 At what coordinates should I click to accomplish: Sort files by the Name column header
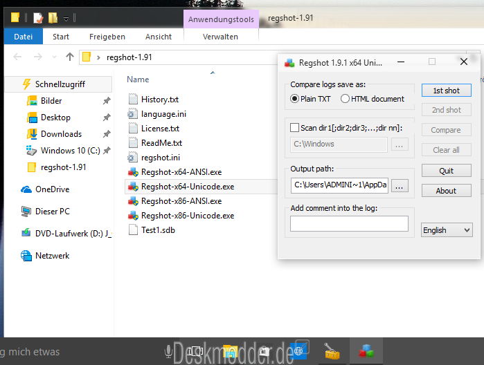pyautogui.click(x=138, y=79)
